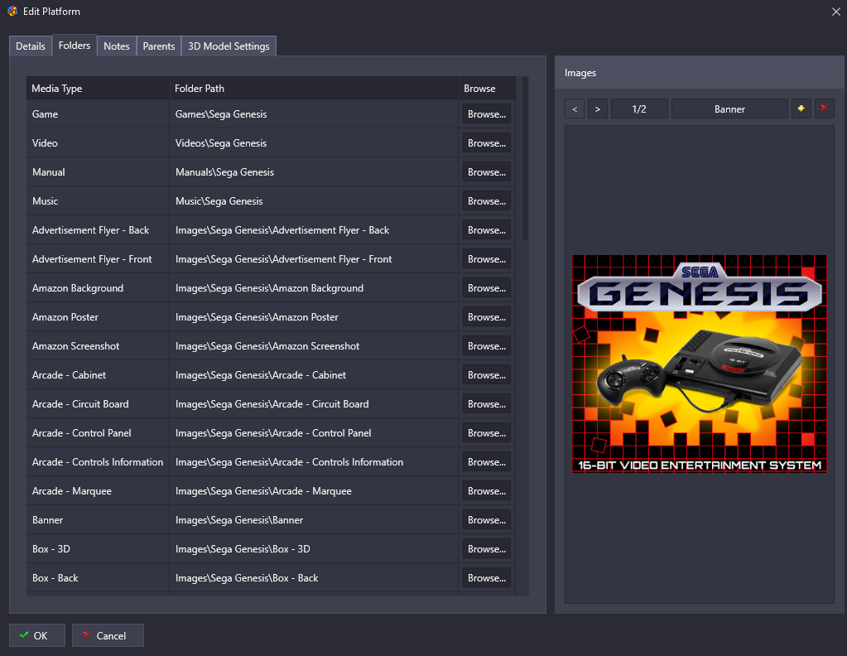Image resolution: width=847 pixels, height=656 pixels.
Task: Open the 3D Model Settings tab
Action: click(229, 46)
